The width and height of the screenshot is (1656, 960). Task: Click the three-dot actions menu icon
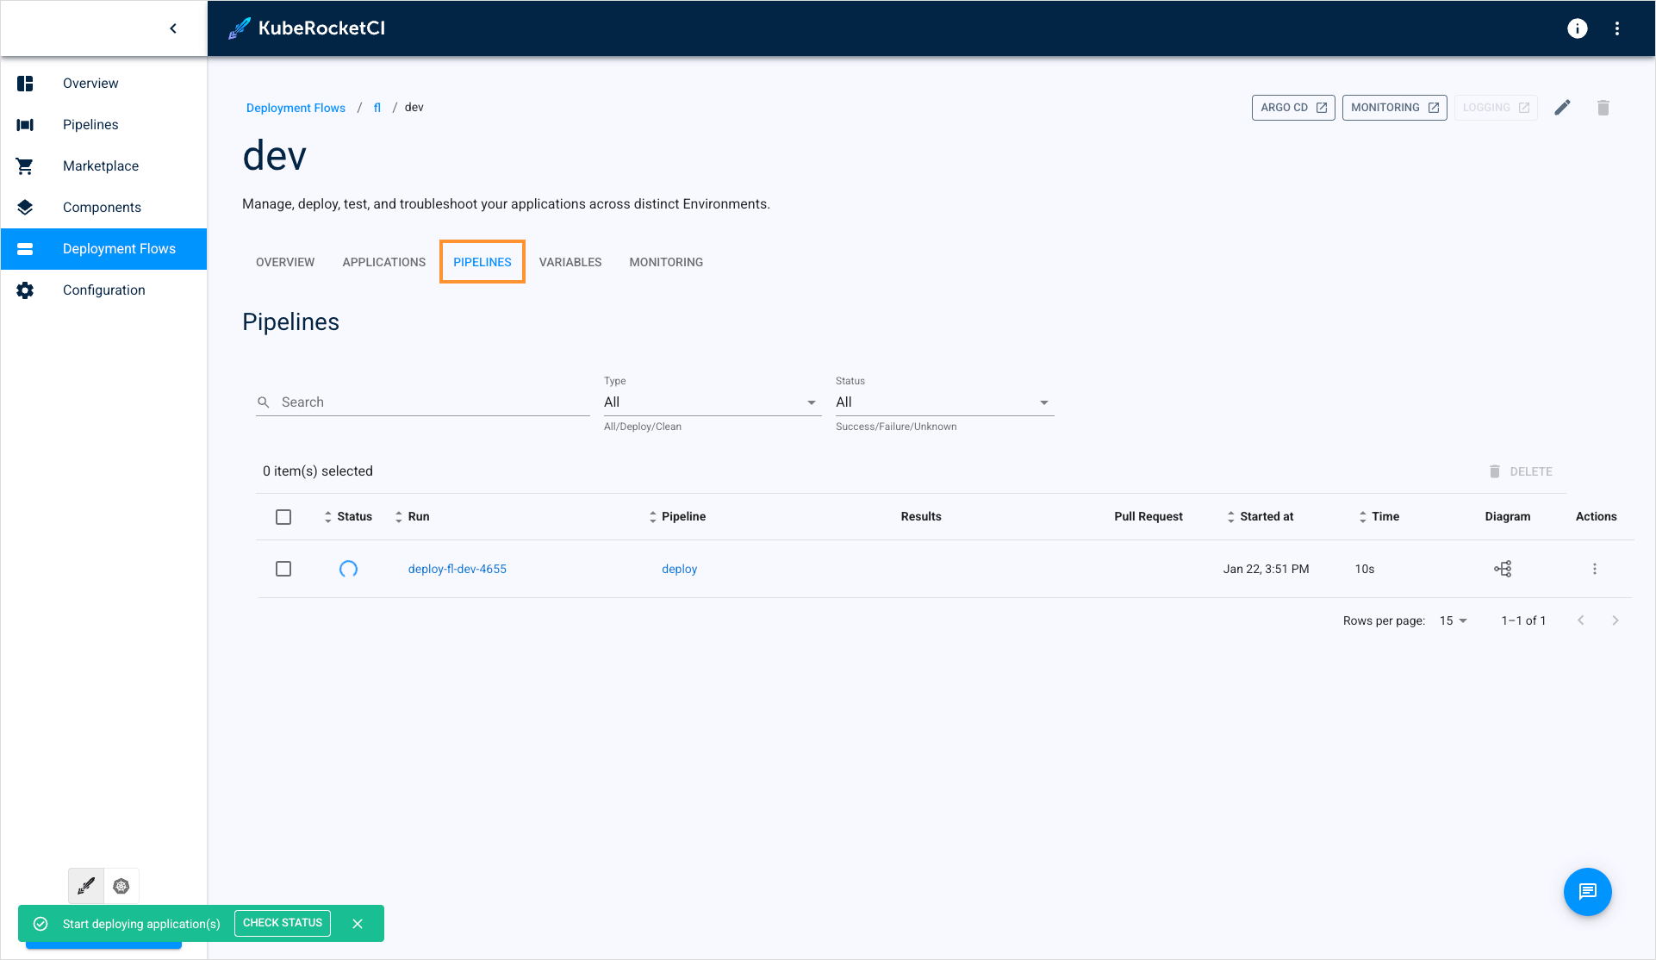[x=1596, y=569]
